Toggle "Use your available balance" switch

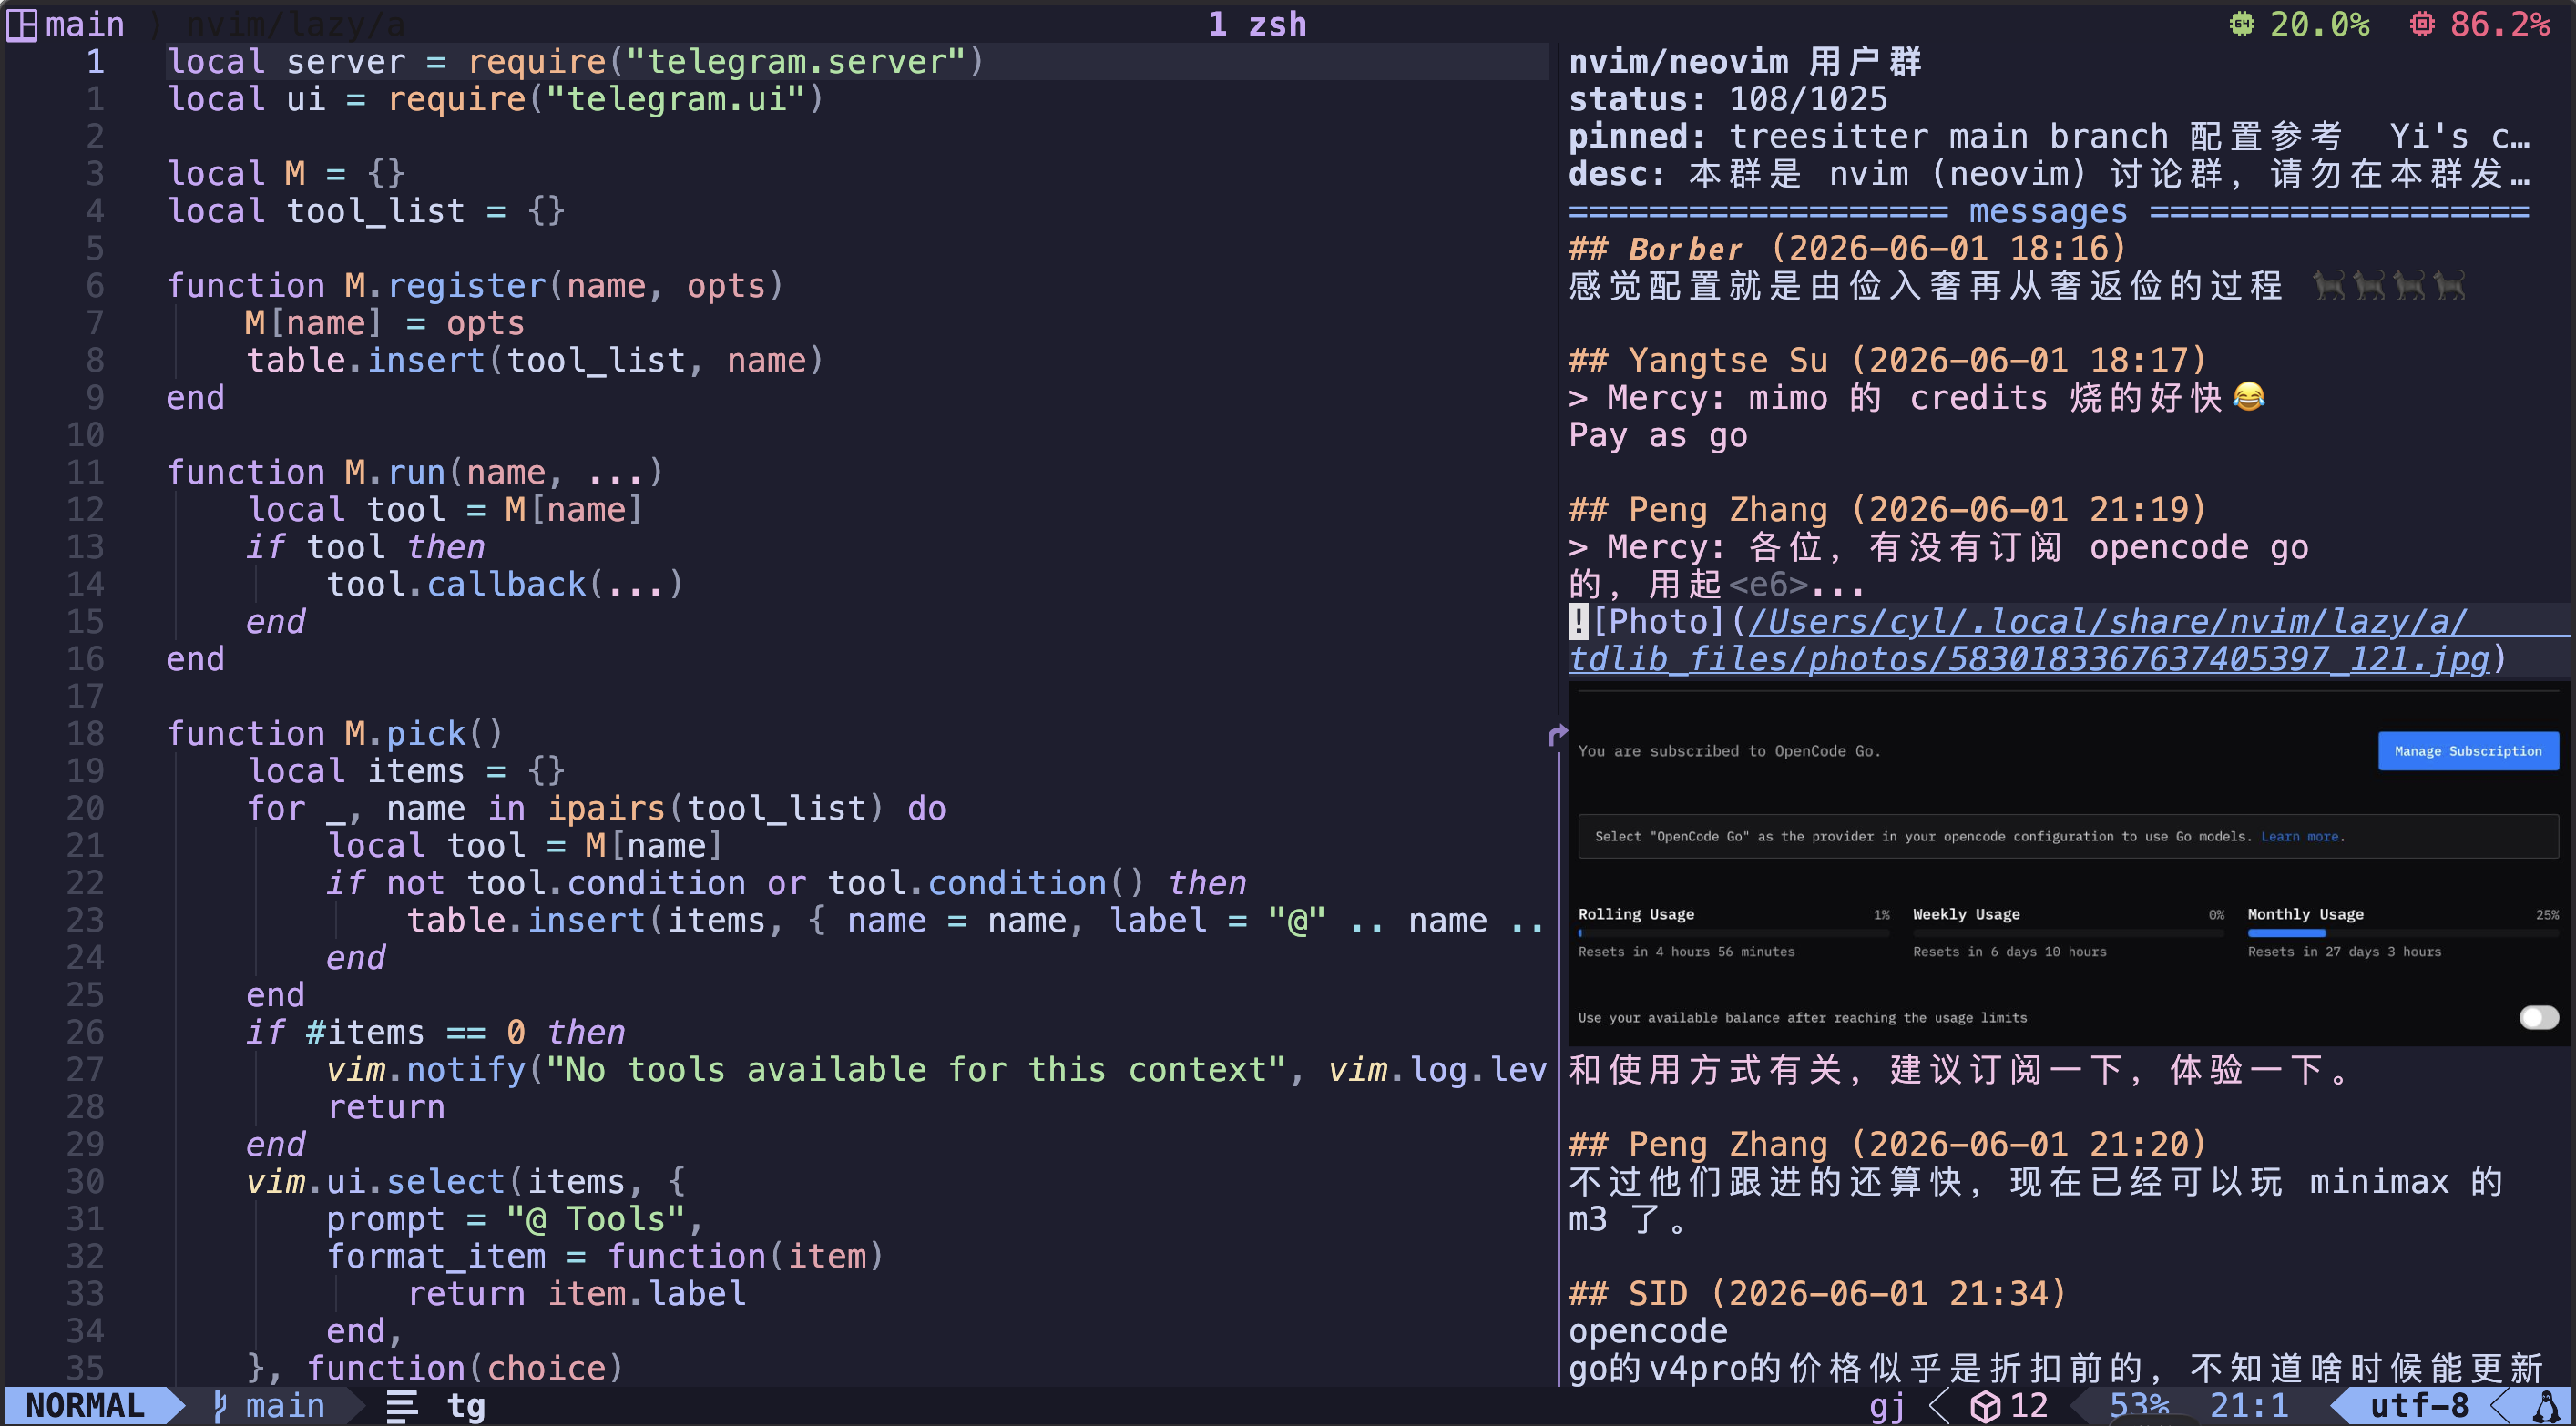pyautogui.click(x=2538, y=1017)
